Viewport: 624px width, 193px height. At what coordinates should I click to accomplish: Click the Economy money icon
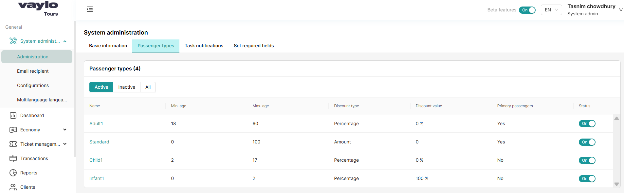click(13, 130)
